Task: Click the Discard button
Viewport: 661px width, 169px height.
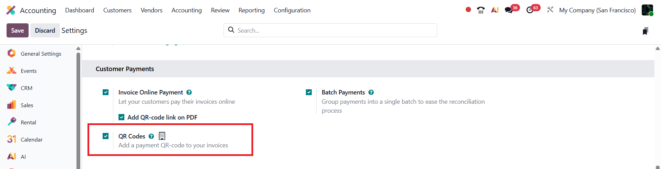Action: tap(45, 31)
